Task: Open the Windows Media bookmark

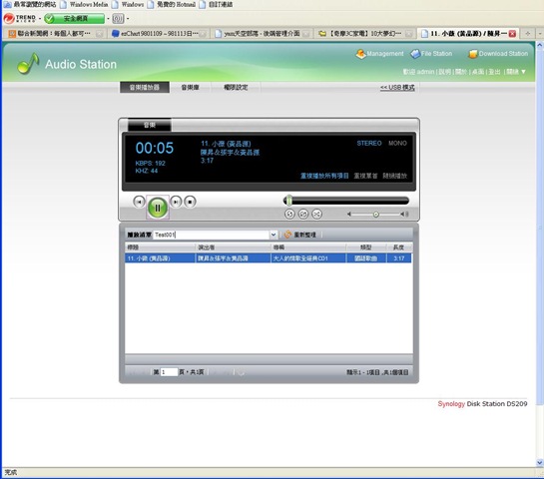Action: (x=85, y=5)
